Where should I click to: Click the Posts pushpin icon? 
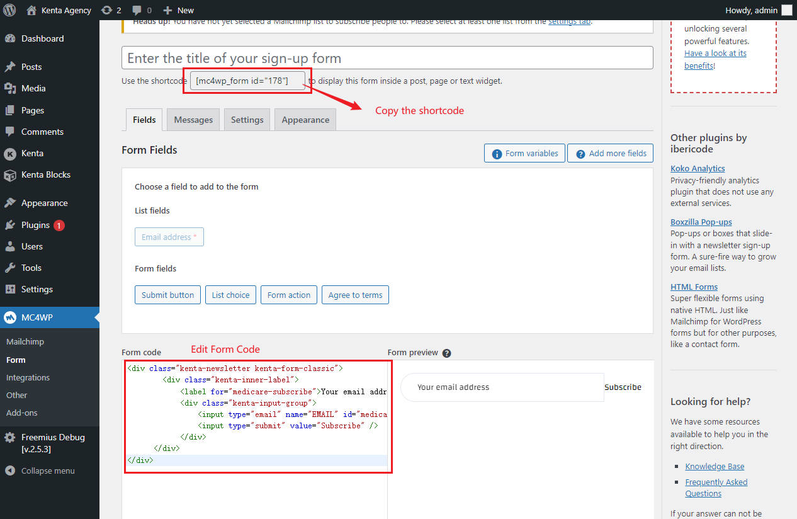click(10, 67)
